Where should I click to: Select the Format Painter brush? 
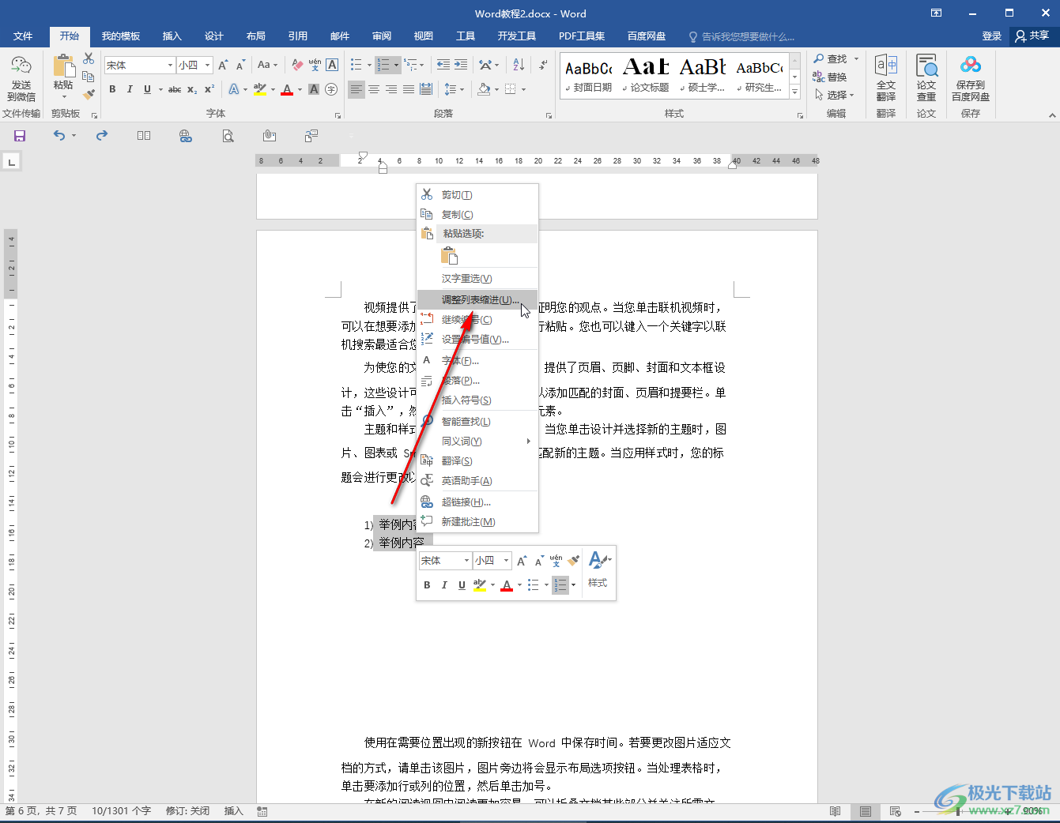click(89, 94)
